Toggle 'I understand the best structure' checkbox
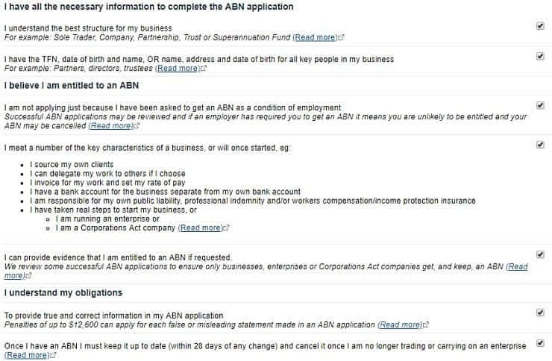This screenshot has height=361, width=552. click(x=540, y=25)
